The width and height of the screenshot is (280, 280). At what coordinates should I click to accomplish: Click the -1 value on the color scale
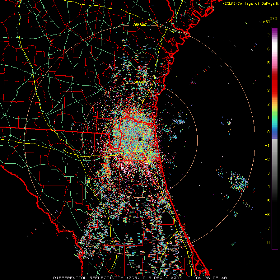coord(267,146)
